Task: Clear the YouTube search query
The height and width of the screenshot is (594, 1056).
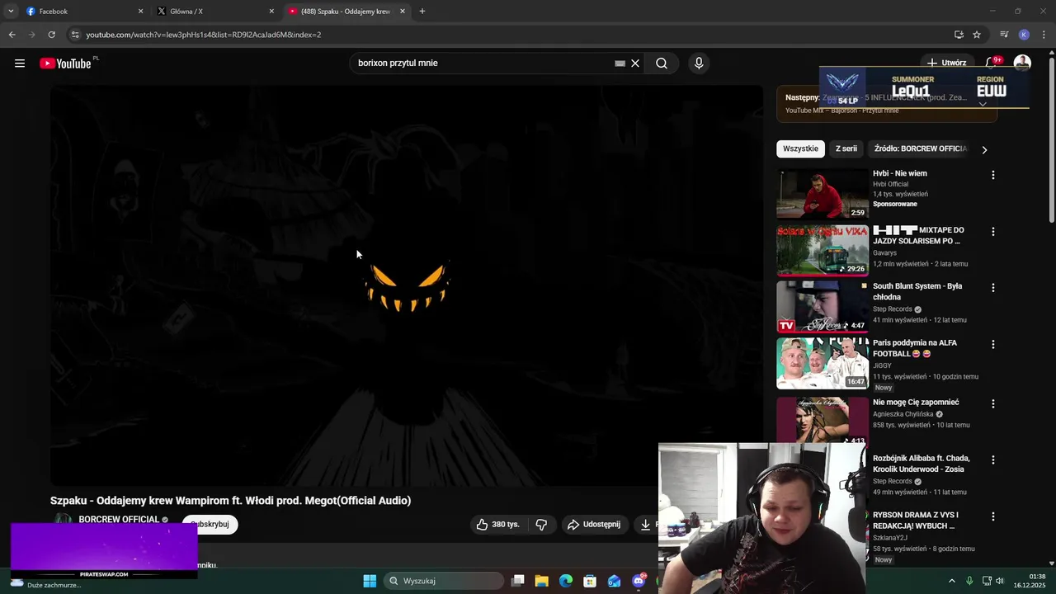Action: click(x=635, y=64)
